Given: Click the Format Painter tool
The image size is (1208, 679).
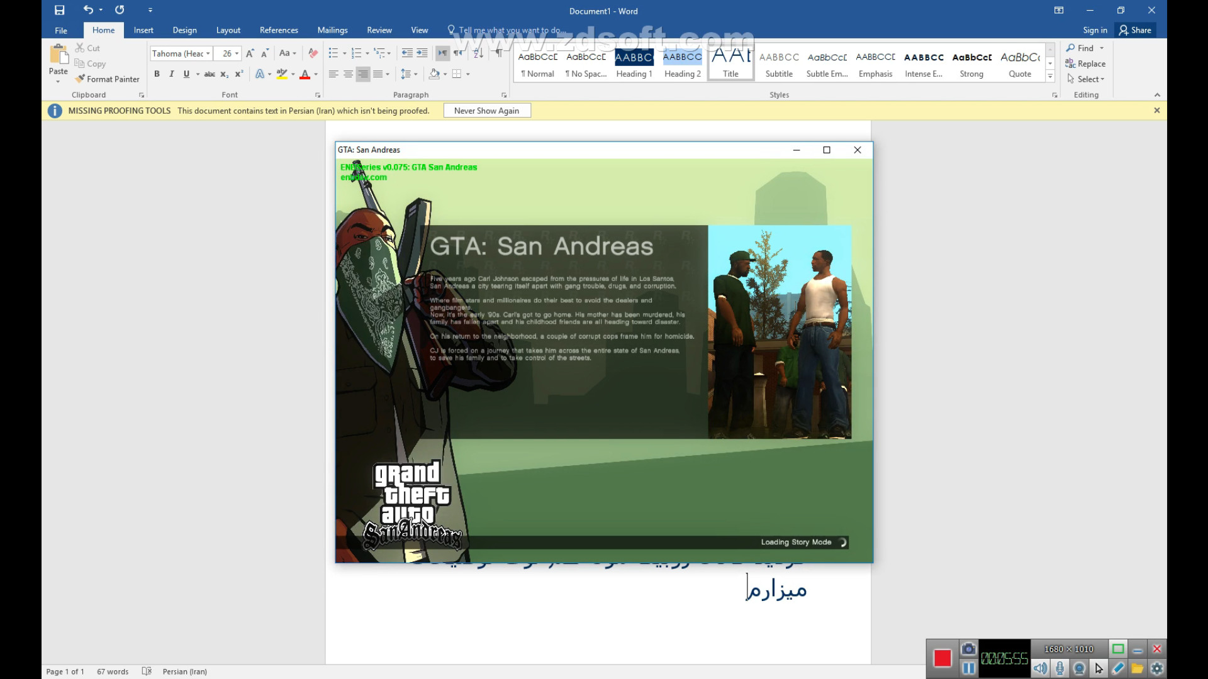Looking at the screenshot, I should click(x=107, y=79).
